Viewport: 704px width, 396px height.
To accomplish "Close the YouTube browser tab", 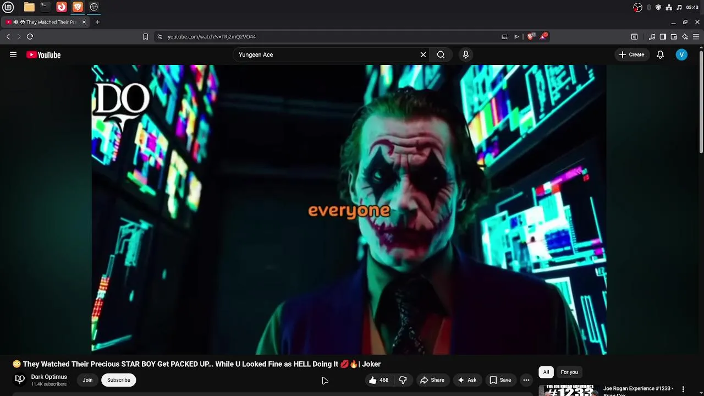I will (x=84, y=22).
